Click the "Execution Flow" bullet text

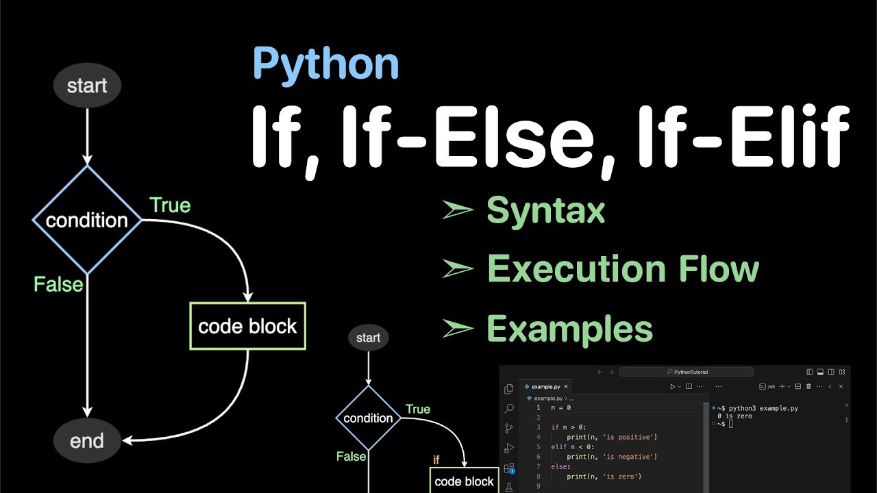(x=623, y=268)
